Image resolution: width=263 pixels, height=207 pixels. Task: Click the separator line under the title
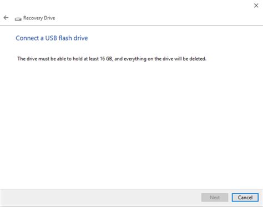click(131, 26)
